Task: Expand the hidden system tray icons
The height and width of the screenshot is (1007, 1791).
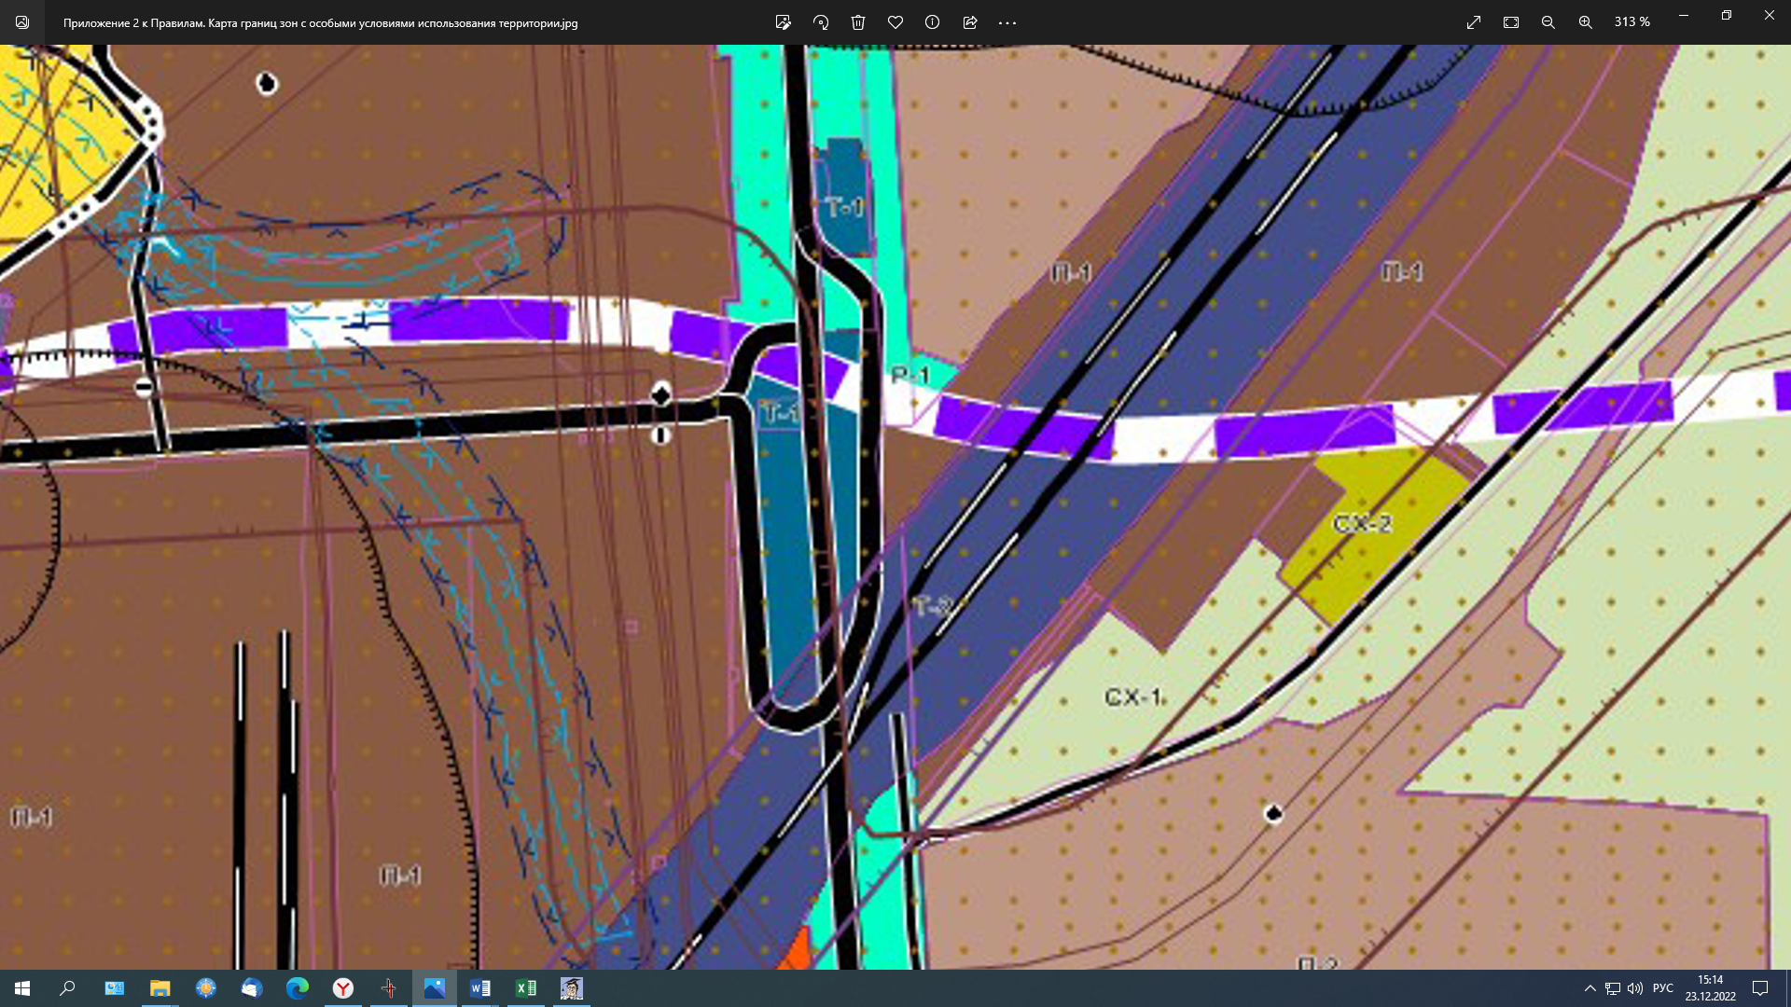Action: [1590, 988]
